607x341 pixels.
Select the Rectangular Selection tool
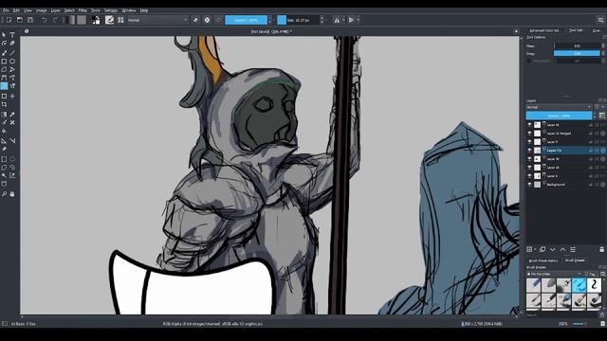point(4,159)
